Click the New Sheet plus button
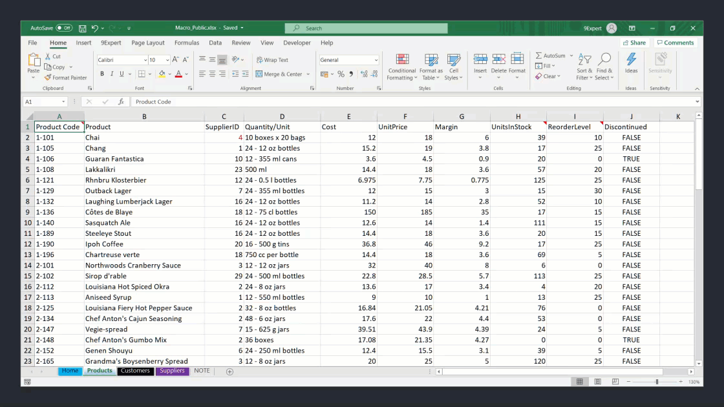 pos(229,371)
